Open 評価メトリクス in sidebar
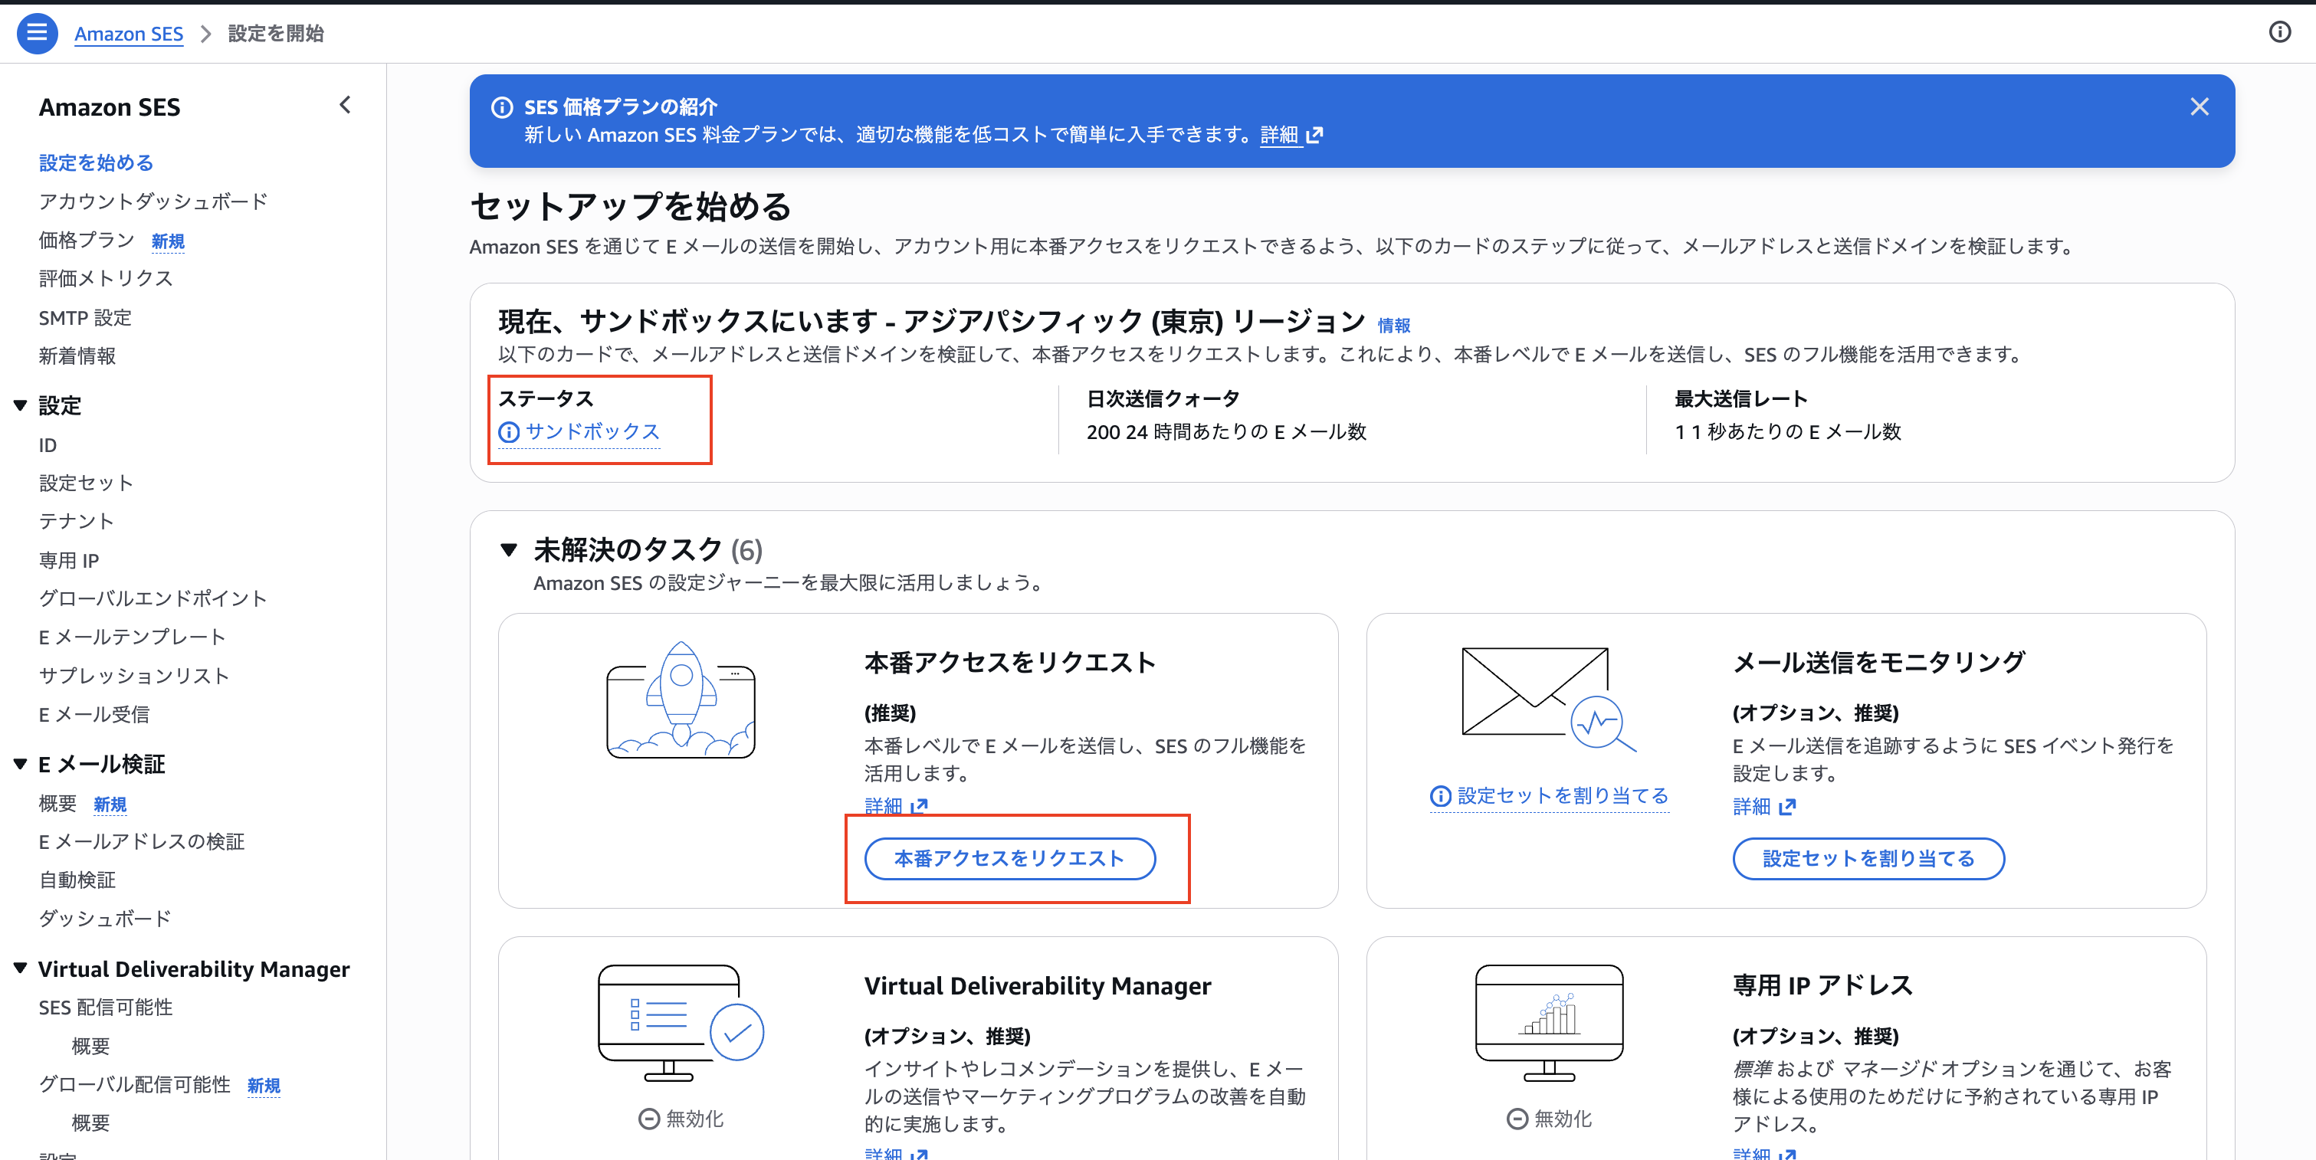2316x1160 pixels. click(x=106, y=279)
